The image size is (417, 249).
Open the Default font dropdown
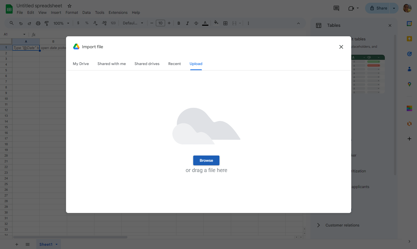(133, 23)
